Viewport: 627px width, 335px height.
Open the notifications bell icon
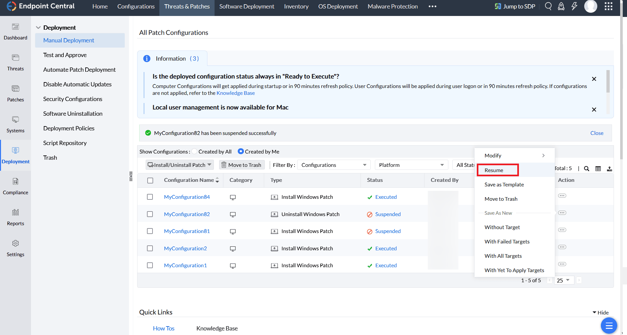[561, 7]
